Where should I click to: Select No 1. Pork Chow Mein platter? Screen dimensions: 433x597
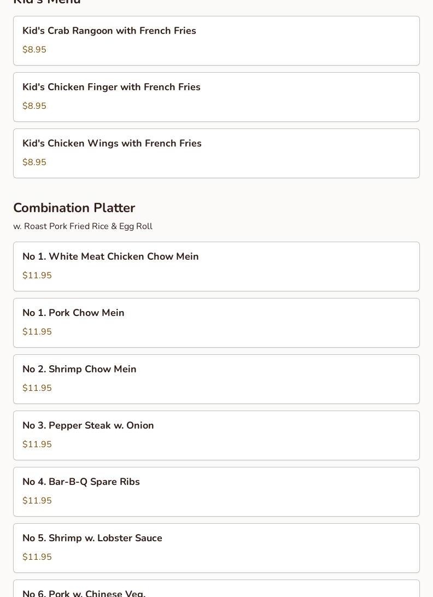pos(73,313)
